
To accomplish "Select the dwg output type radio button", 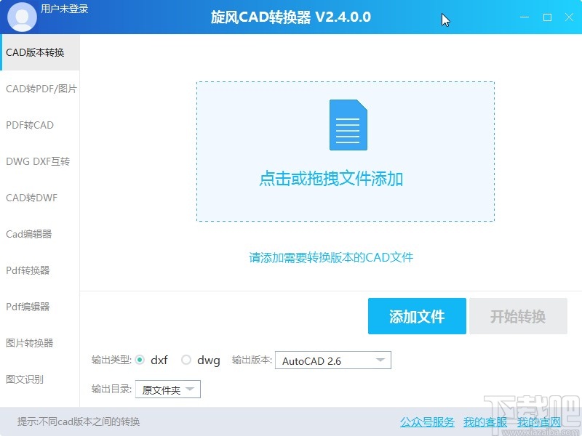I will (x=186, y=360).
